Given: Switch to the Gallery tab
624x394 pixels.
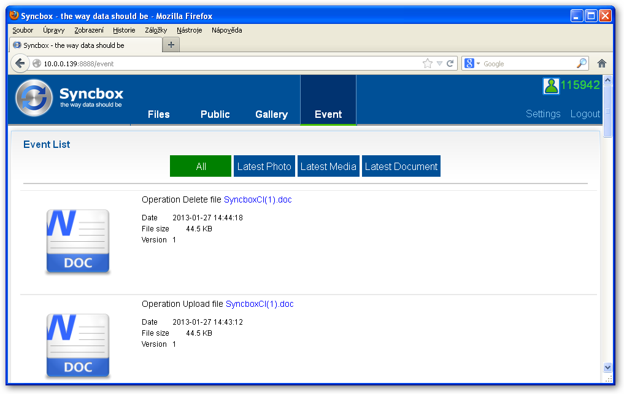Looking at the screenshot, I should tap(271, 114).
